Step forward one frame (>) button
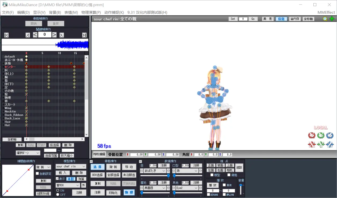 point(54,35)
